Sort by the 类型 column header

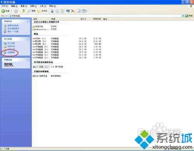(53, 19)
